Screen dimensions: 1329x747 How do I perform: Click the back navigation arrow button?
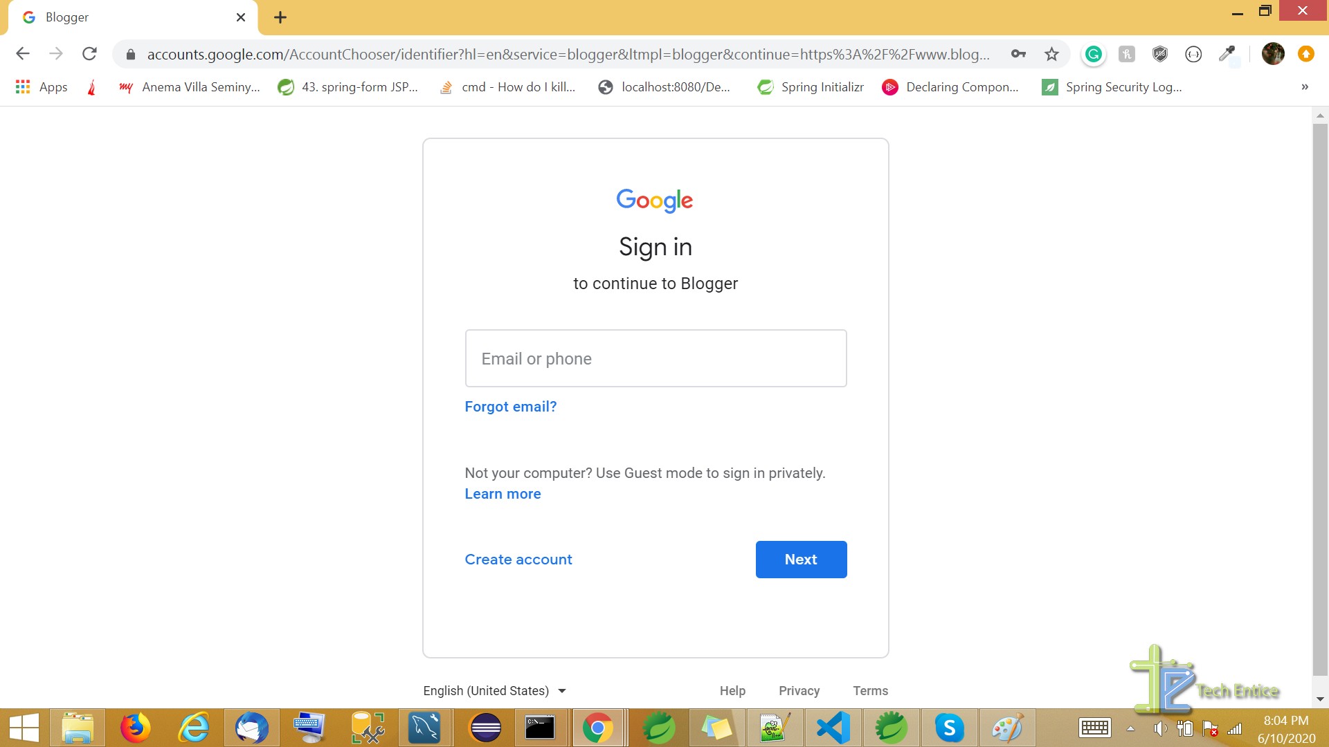(22, 54)
